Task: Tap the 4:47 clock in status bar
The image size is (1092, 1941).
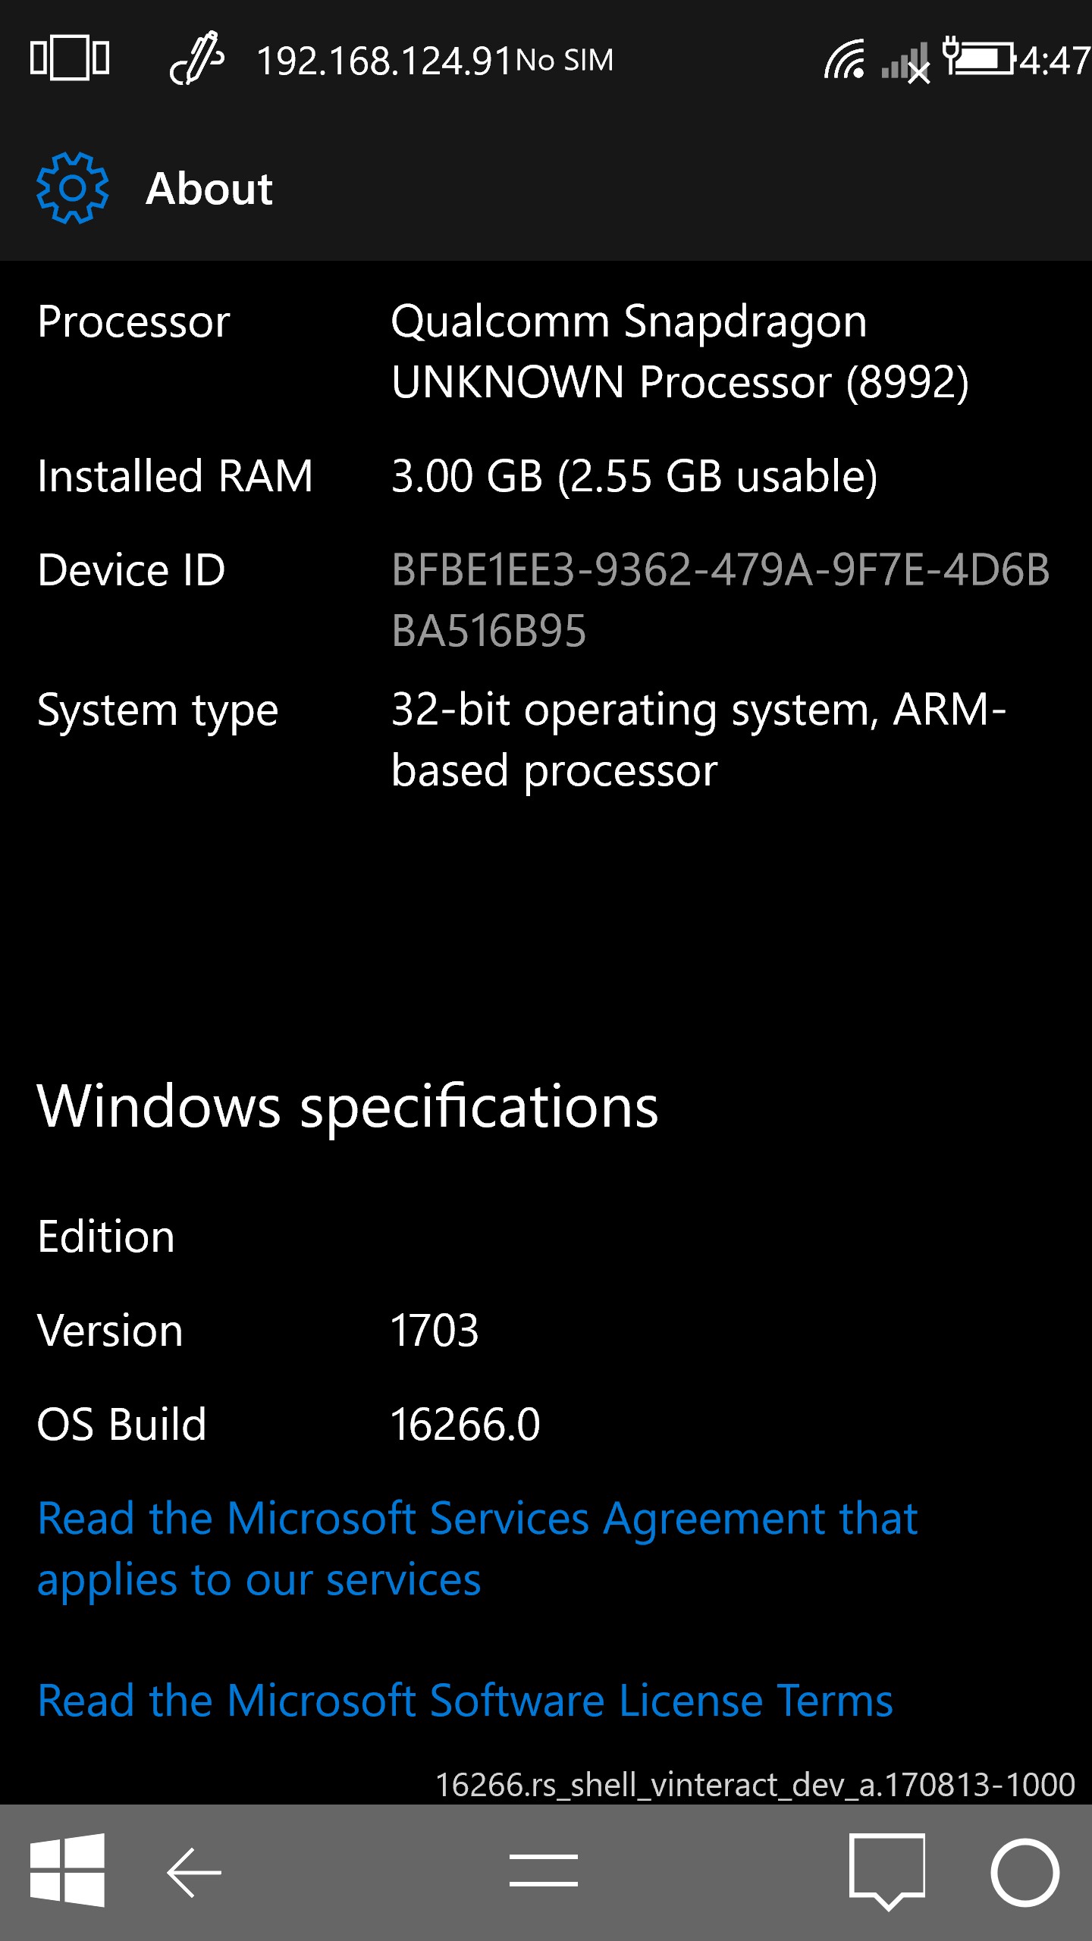Action: click(1054, 61)
